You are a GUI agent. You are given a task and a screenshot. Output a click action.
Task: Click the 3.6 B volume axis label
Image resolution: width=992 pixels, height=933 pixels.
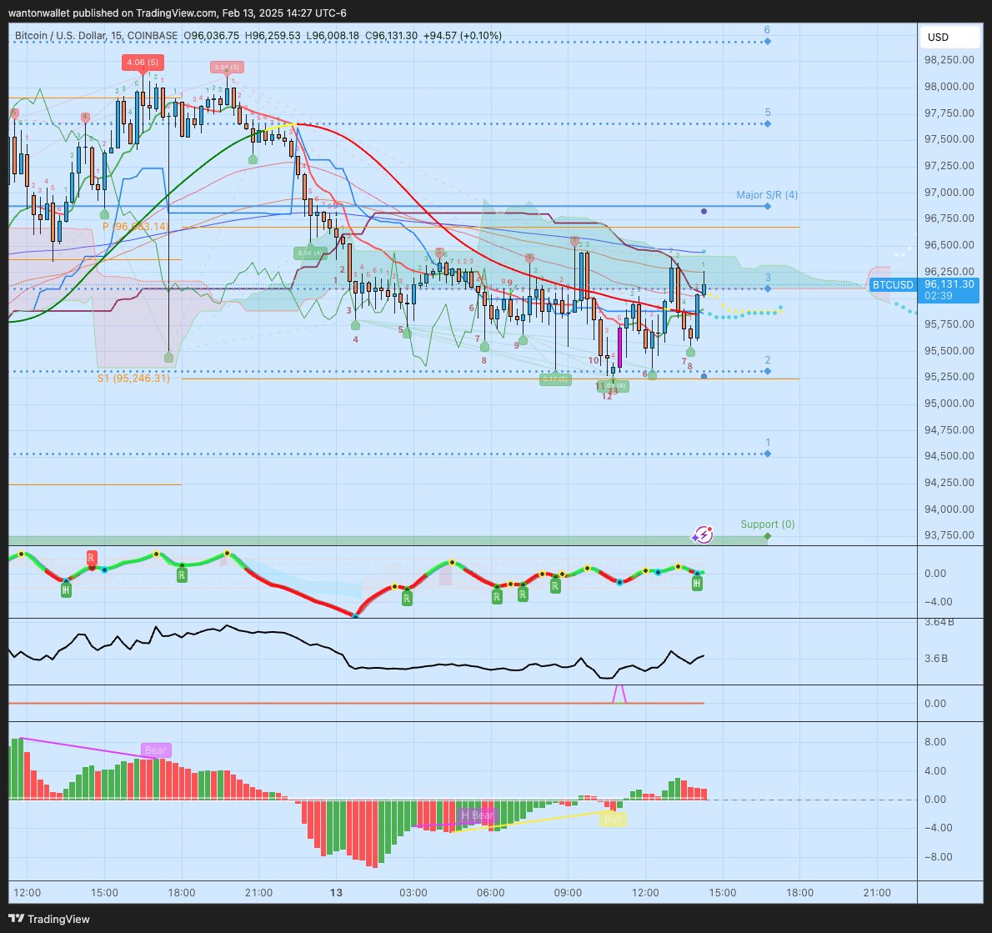pos(935,659)
